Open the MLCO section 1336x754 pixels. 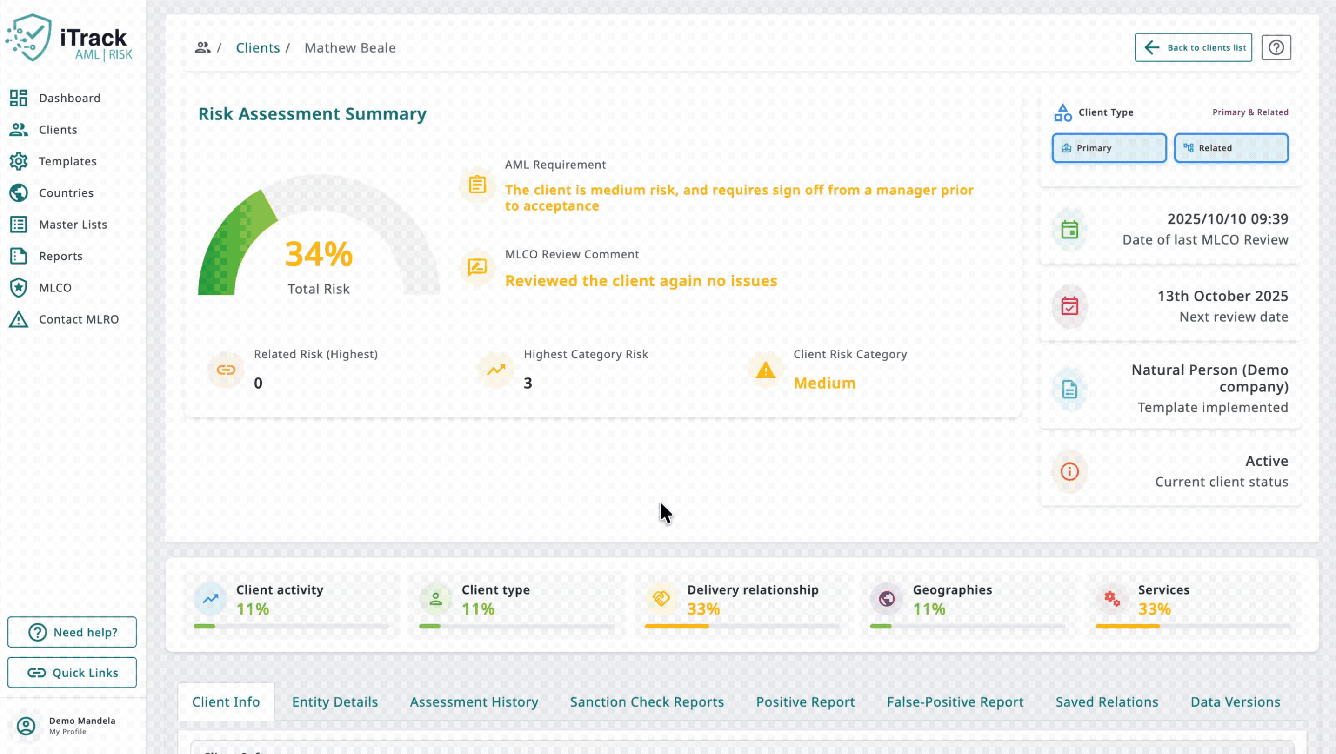(x=55, y=287)
